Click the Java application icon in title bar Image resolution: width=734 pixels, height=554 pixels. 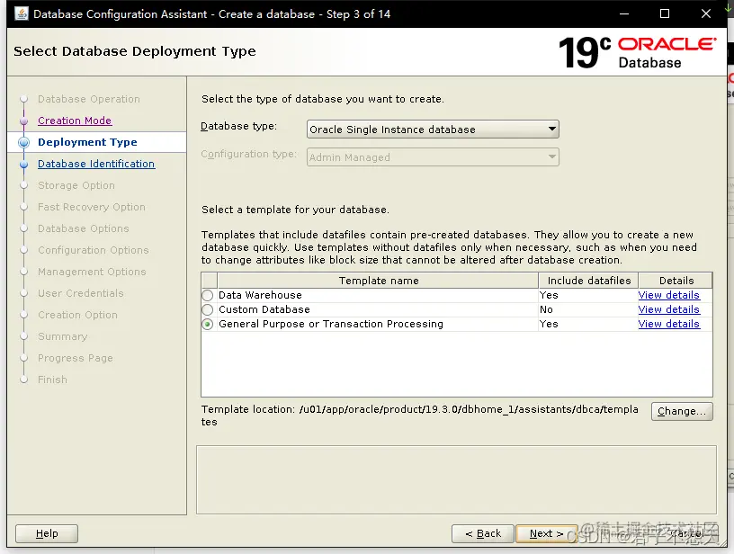(22, 13)
